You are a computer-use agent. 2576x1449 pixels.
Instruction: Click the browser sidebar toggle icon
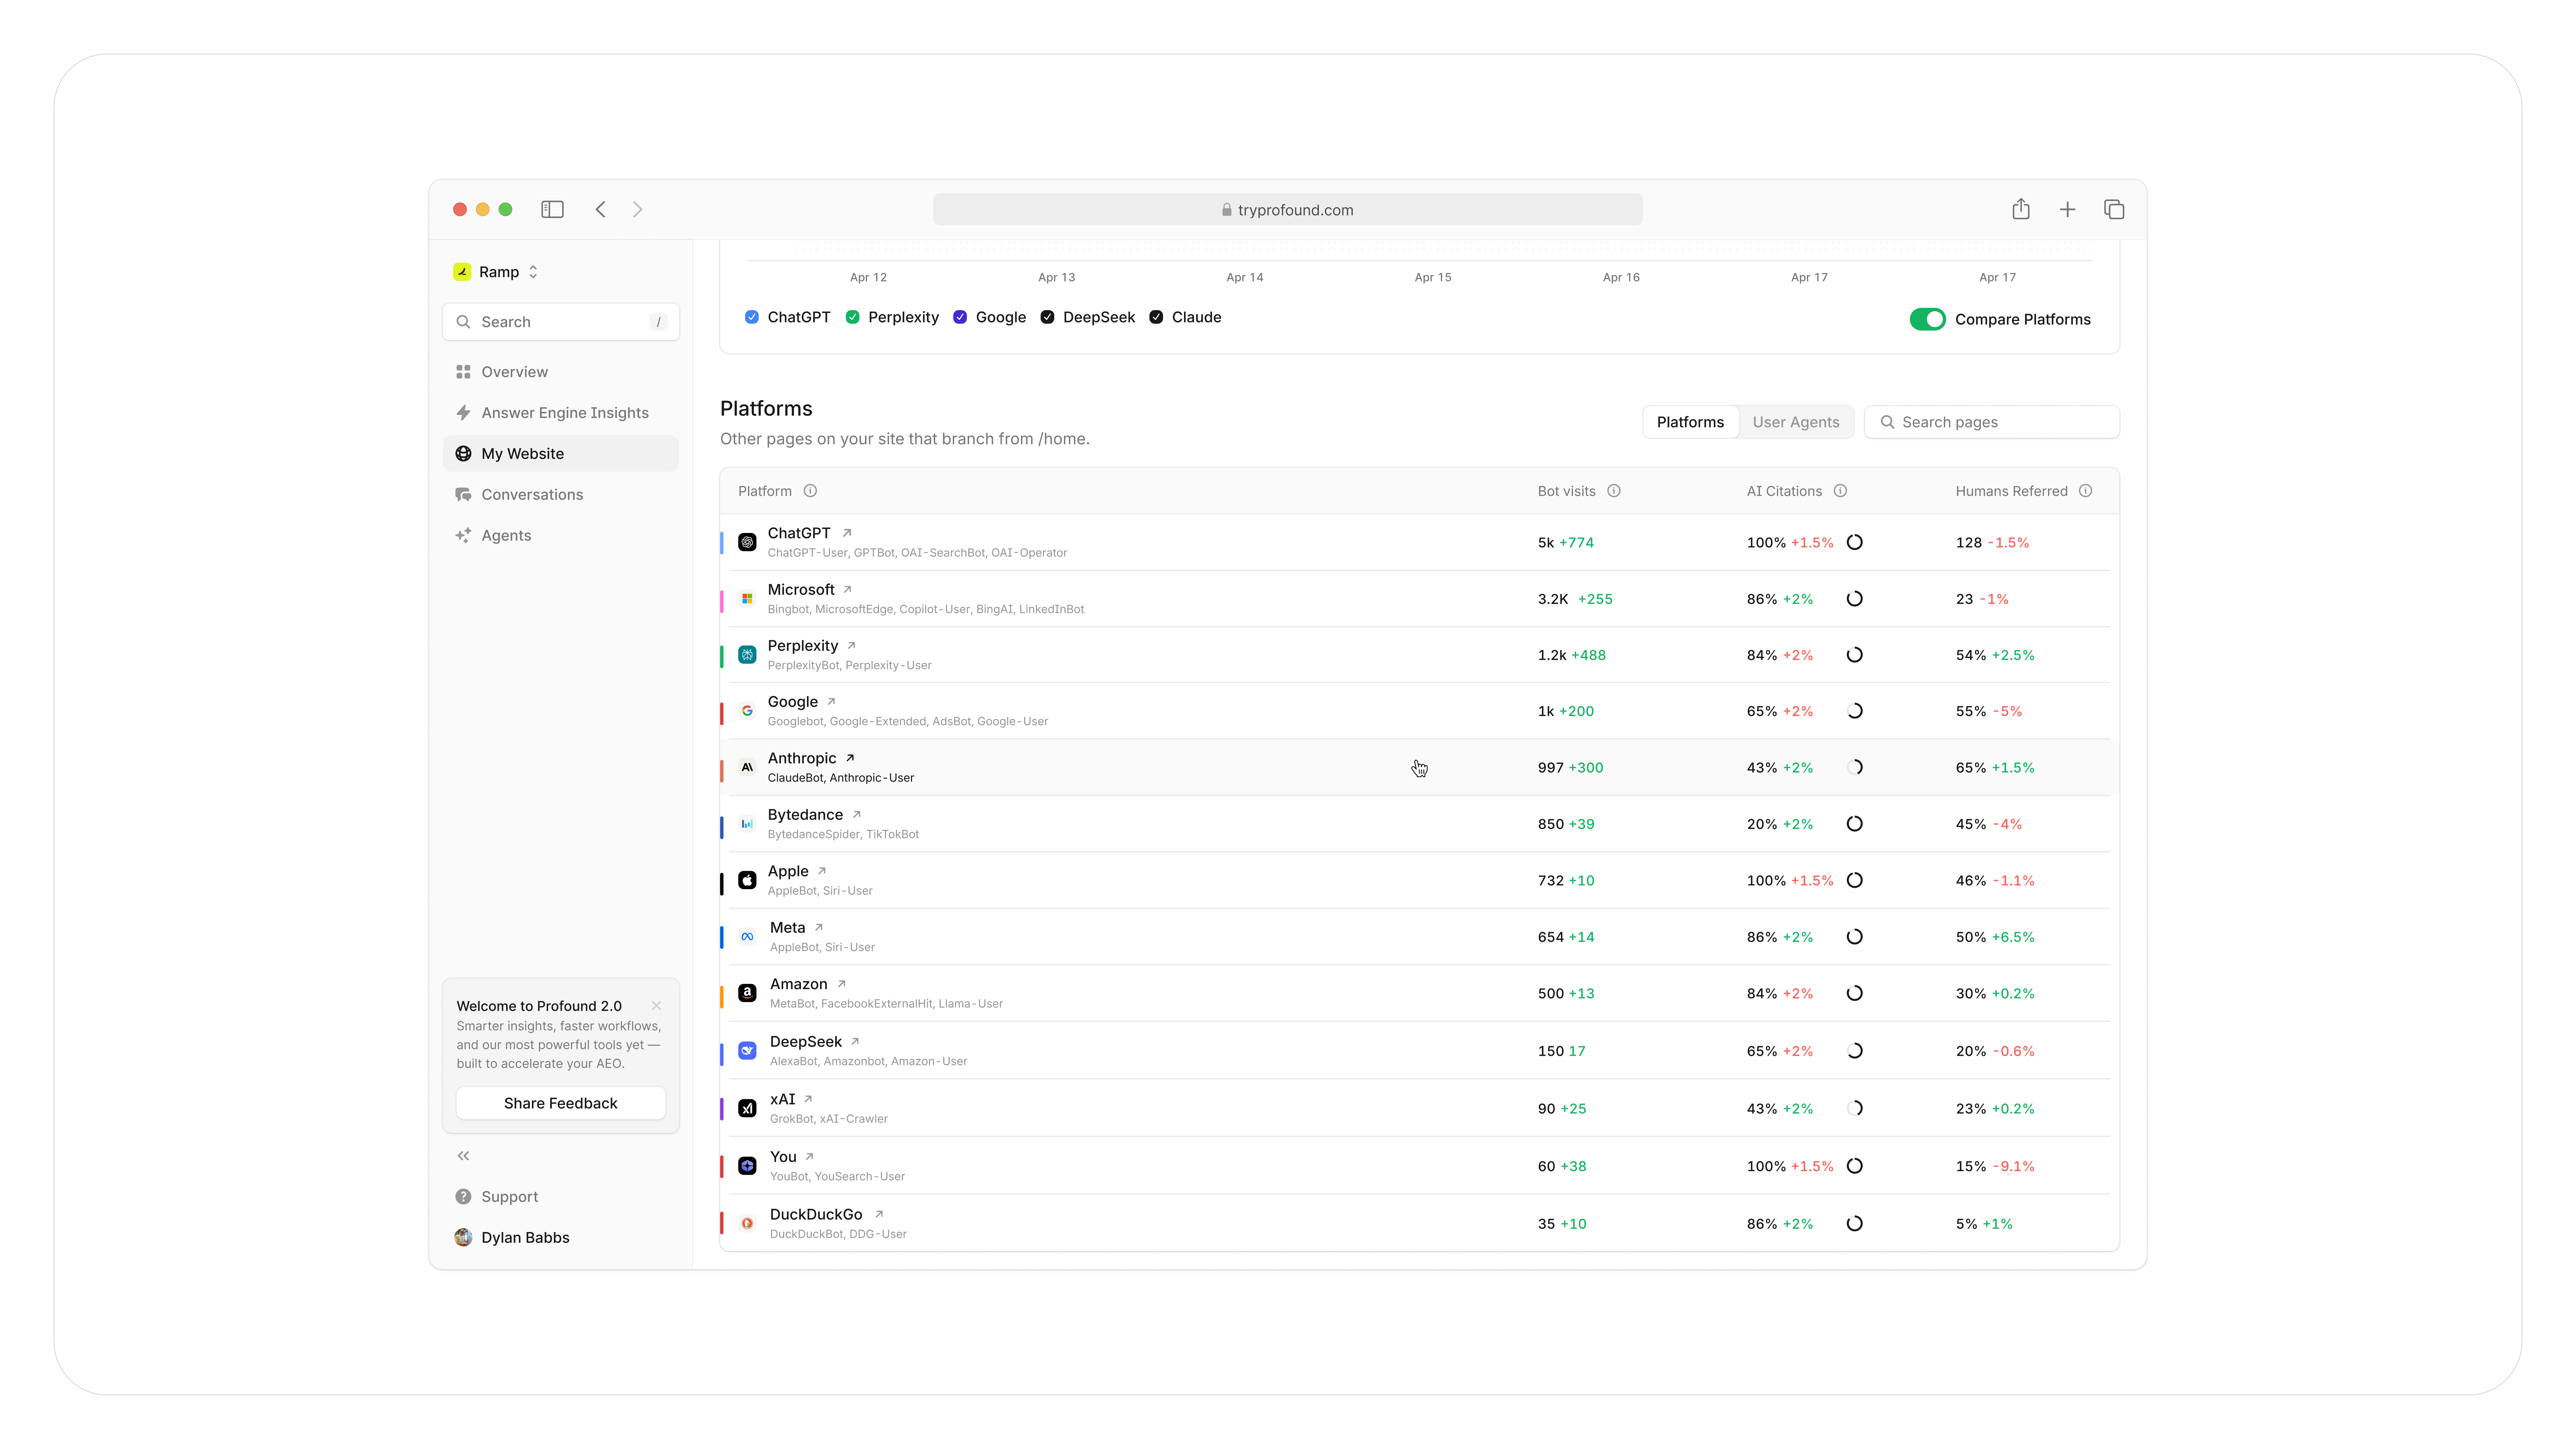pos(552,209)
